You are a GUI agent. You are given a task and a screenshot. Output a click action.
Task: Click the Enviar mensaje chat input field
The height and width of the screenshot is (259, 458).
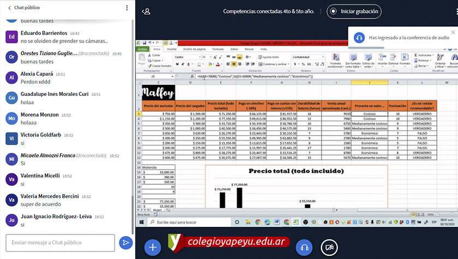(x=60, y=243)
